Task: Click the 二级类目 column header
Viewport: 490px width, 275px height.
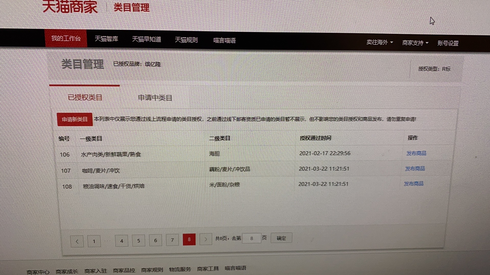Action: [220, 138]
